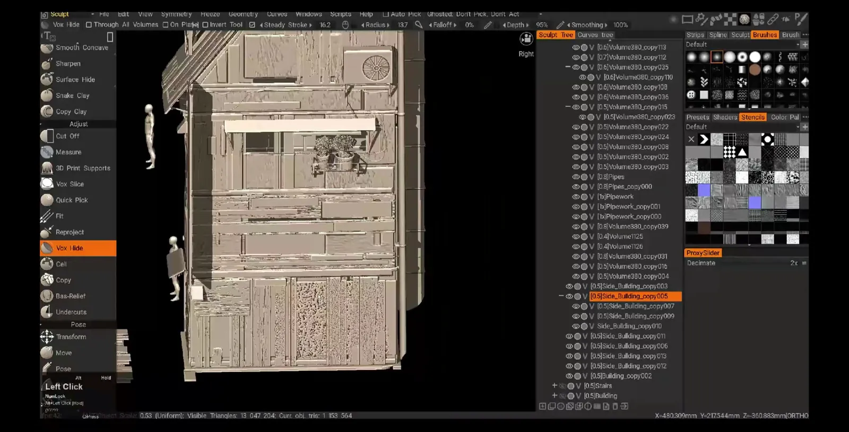The height and width of the screenshot is (432, 849).
Task: Click the trash delete icon below Sculpt Tree
Action: point(615,407)
